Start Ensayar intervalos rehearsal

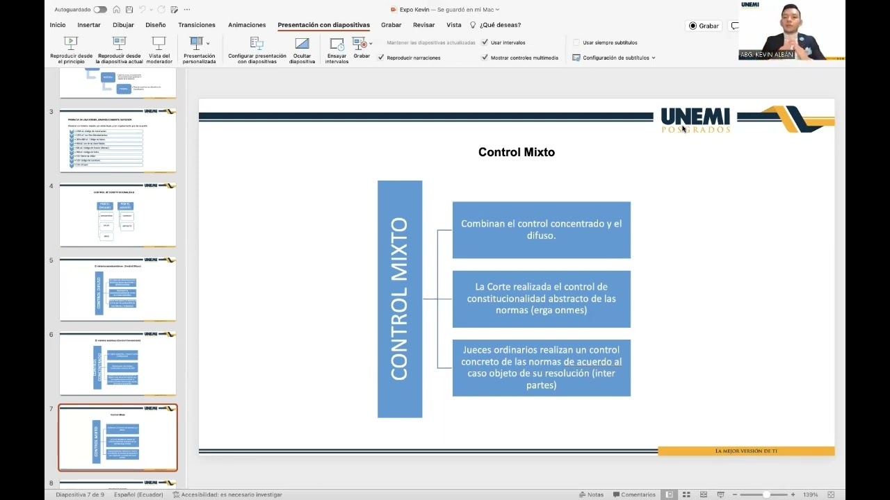click(x=337, y=50)
